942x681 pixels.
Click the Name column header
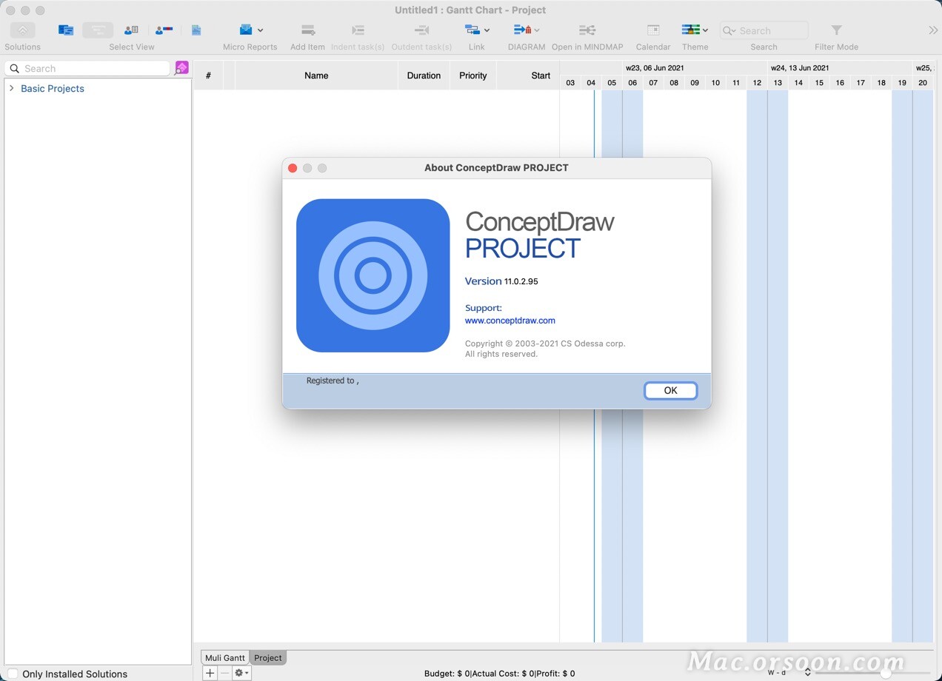316,76
